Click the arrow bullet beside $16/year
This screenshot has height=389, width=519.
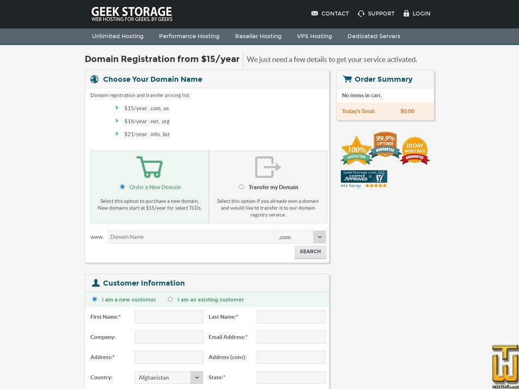pyautogui.click(x=117, y=121)
